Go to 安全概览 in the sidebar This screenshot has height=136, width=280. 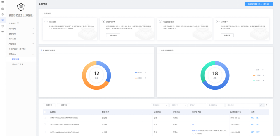12,23
